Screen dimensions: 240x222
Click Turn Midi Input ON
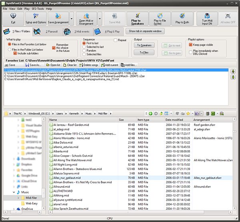click(207, 19)
